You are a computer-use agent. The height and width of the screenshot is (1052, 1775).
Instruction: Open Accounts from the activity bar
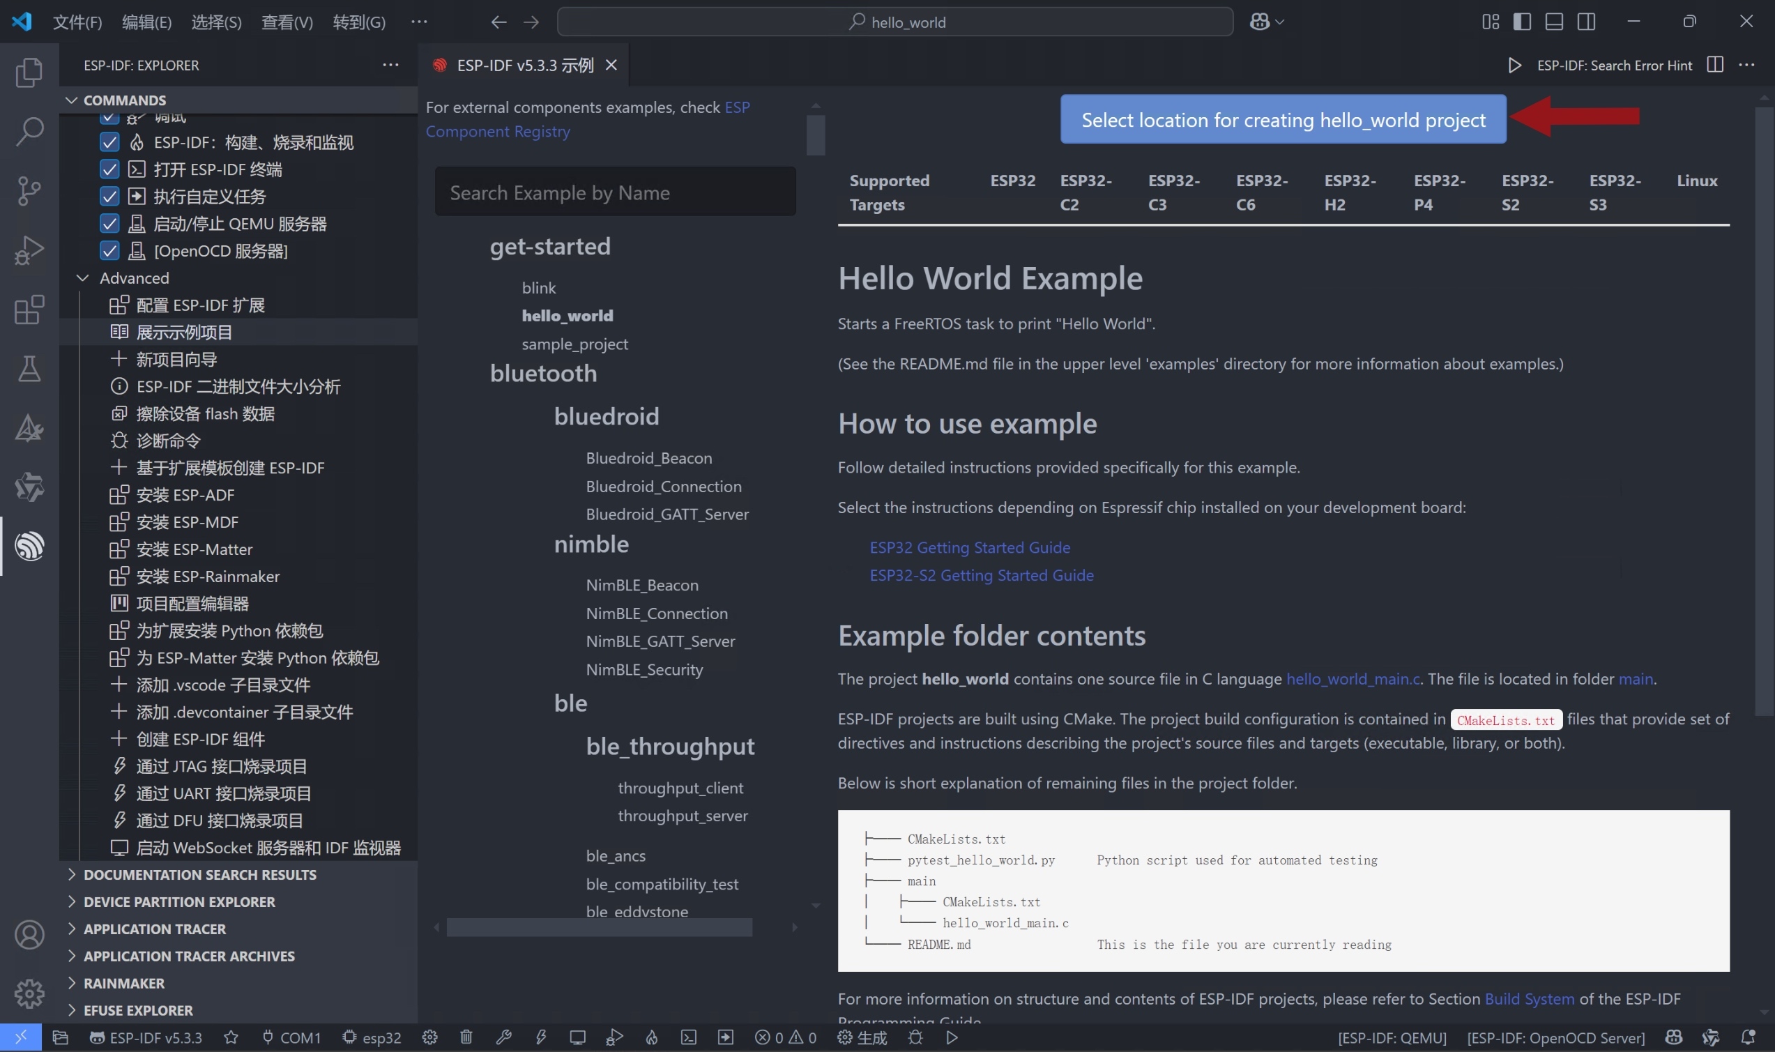(x=29, y=935)
